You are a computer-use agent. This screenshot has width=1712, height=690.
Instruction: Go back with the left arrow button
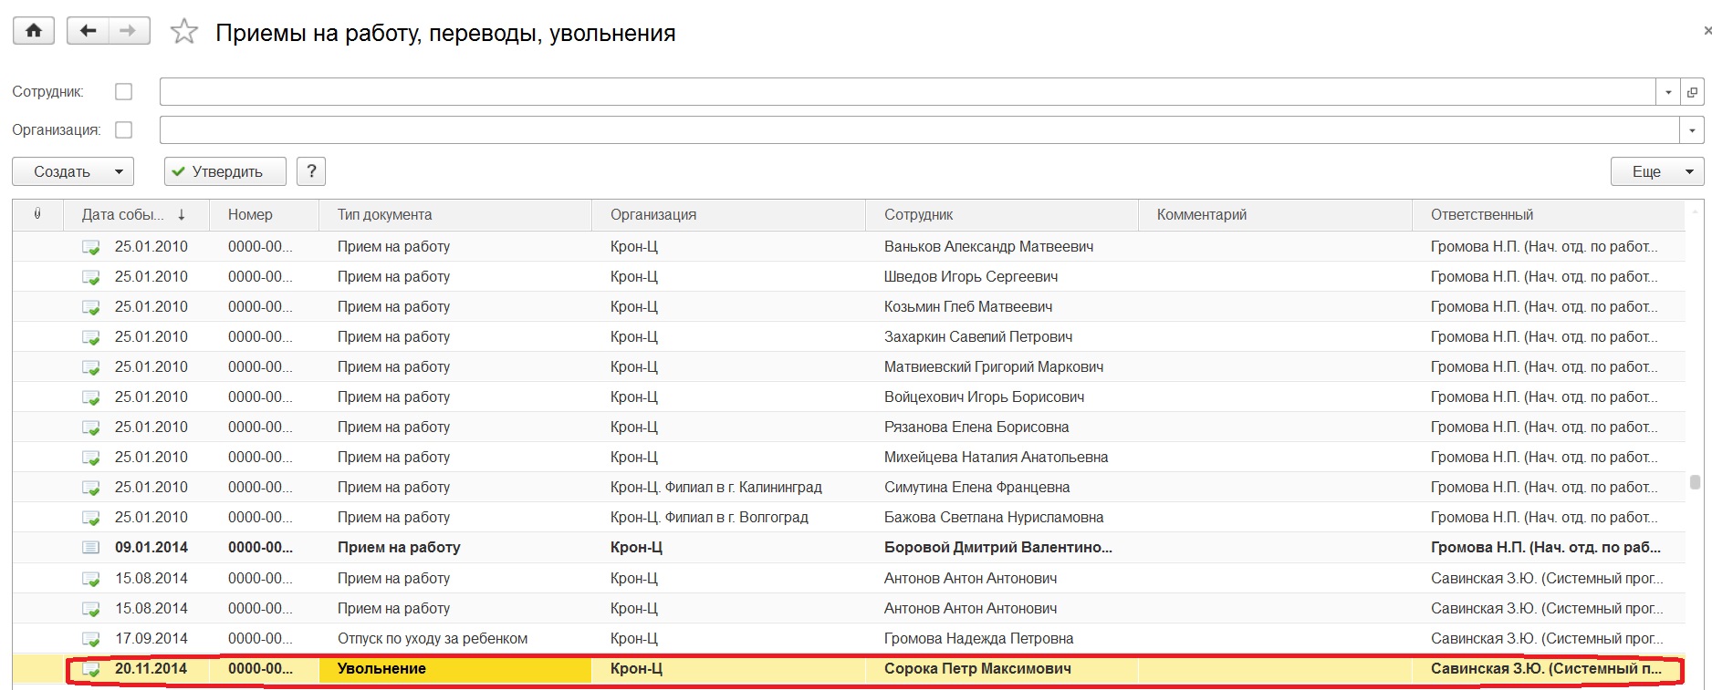tap(88, 31)
